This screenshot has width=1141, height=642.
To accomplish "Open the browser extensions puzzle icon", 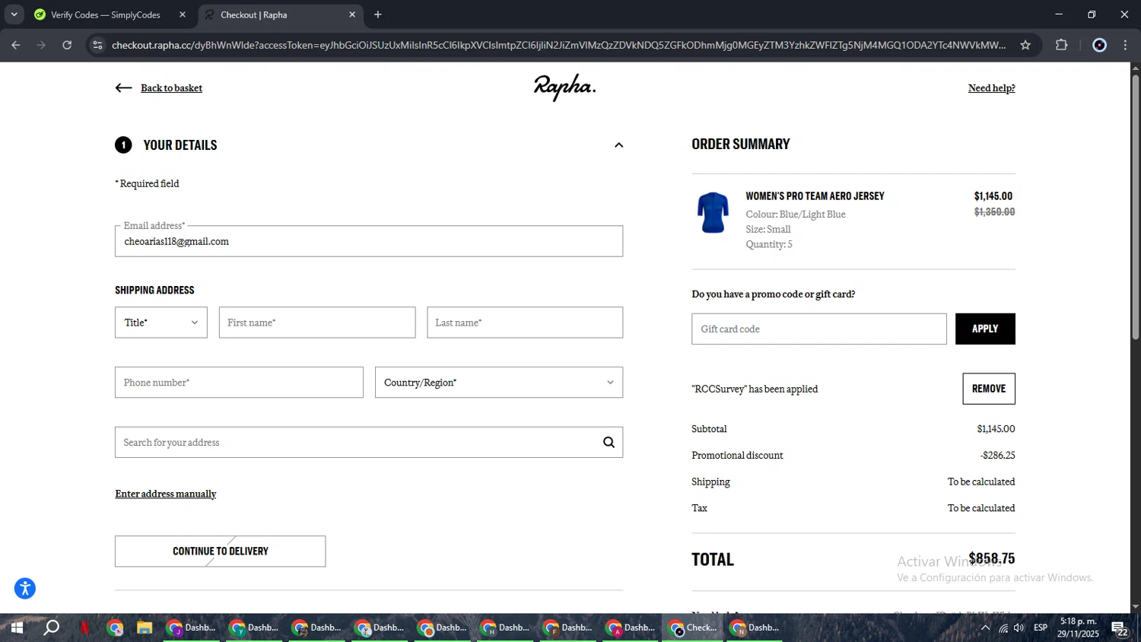I will (x=1062, y=45).
